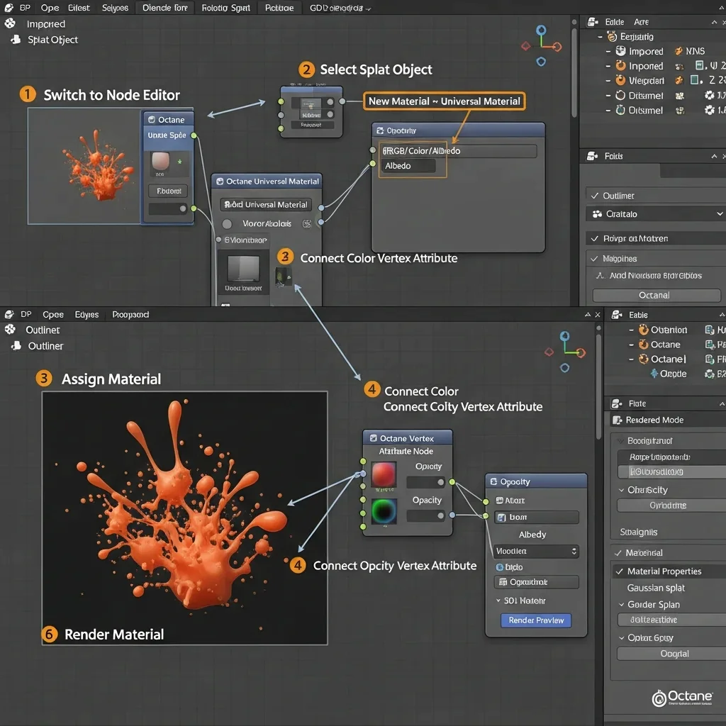726x726 pixels.
Task: Click the Otianion row icon
Action: (644, 329)
